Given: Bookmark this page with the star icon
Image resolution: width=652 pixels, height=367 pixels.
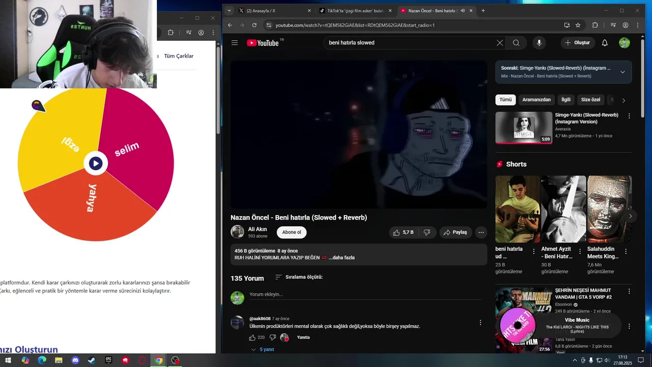Looking at the screenshot, I should pyautogui.click(x=578, y=25).
